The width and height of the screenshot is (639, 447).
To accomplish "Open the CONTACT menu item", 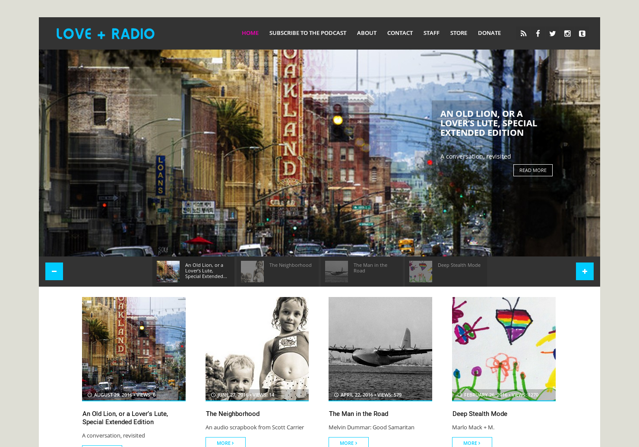I will [x=400, y=33].
